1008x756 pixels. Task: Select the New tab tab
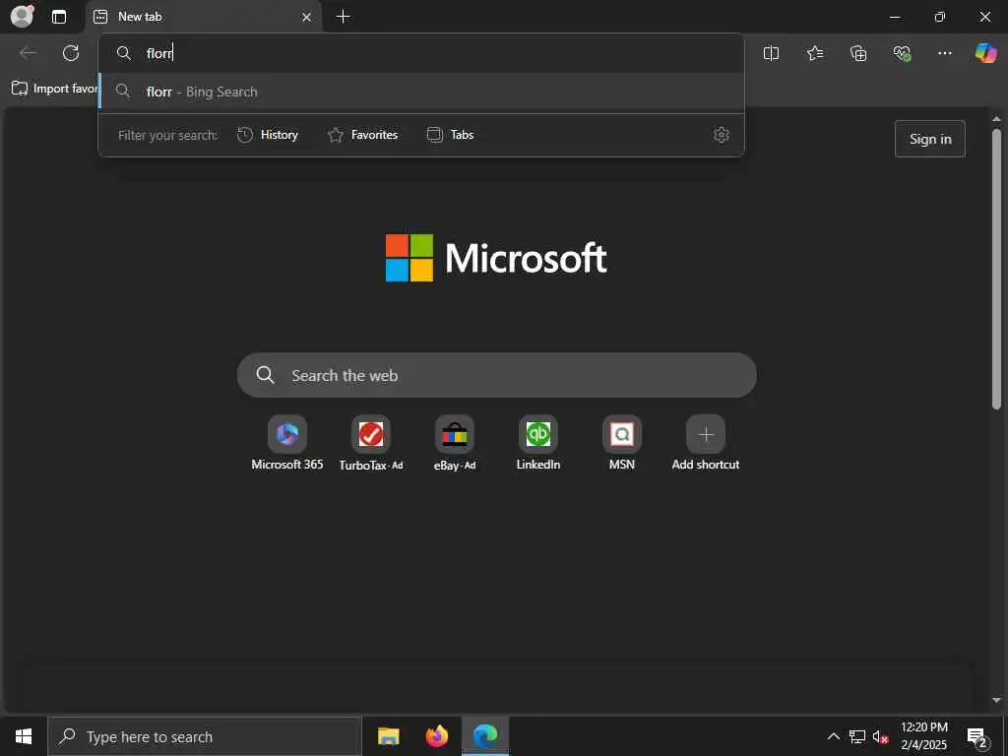[203, 17]
